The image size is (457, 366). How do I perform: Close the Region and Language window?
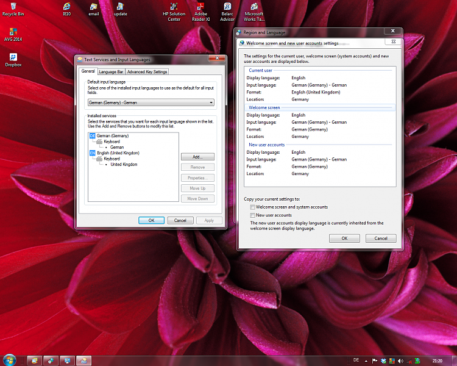[x=392, y=31]
